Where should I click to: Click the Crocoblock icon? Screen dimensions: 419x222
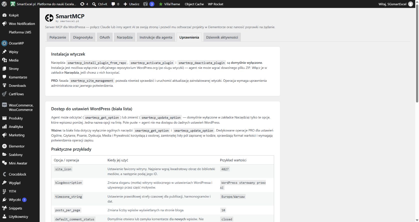[x=4, y=174]
